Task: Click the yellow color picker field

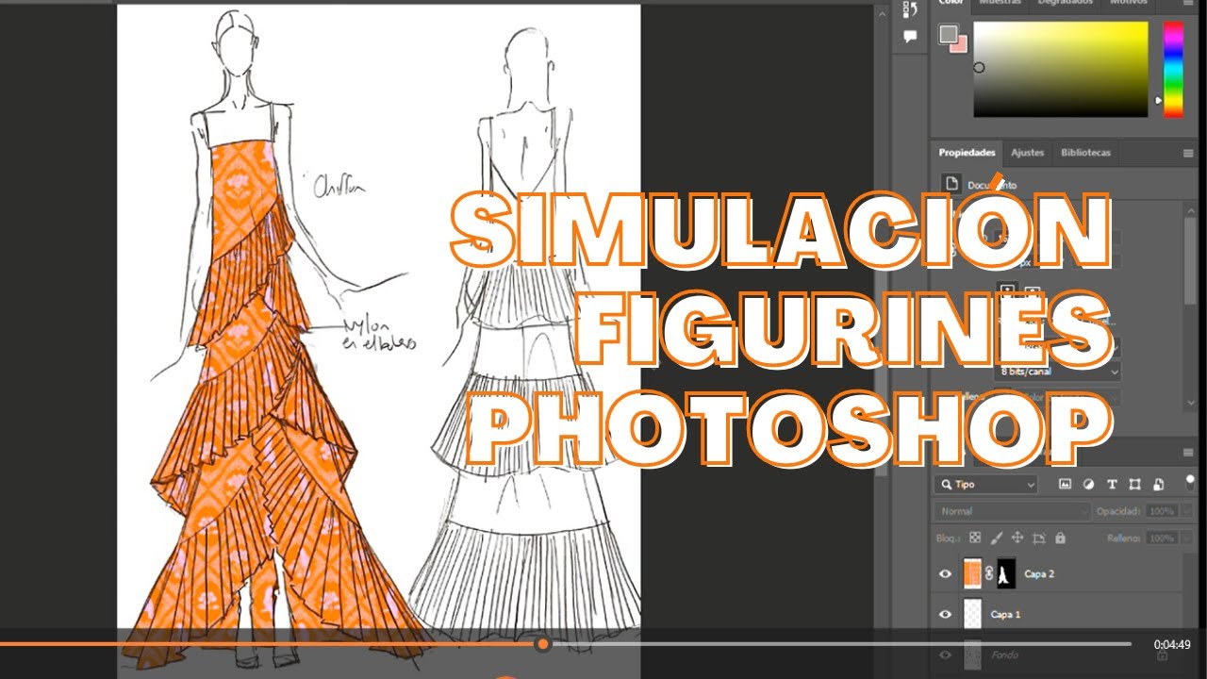Action: point(1061,70)
